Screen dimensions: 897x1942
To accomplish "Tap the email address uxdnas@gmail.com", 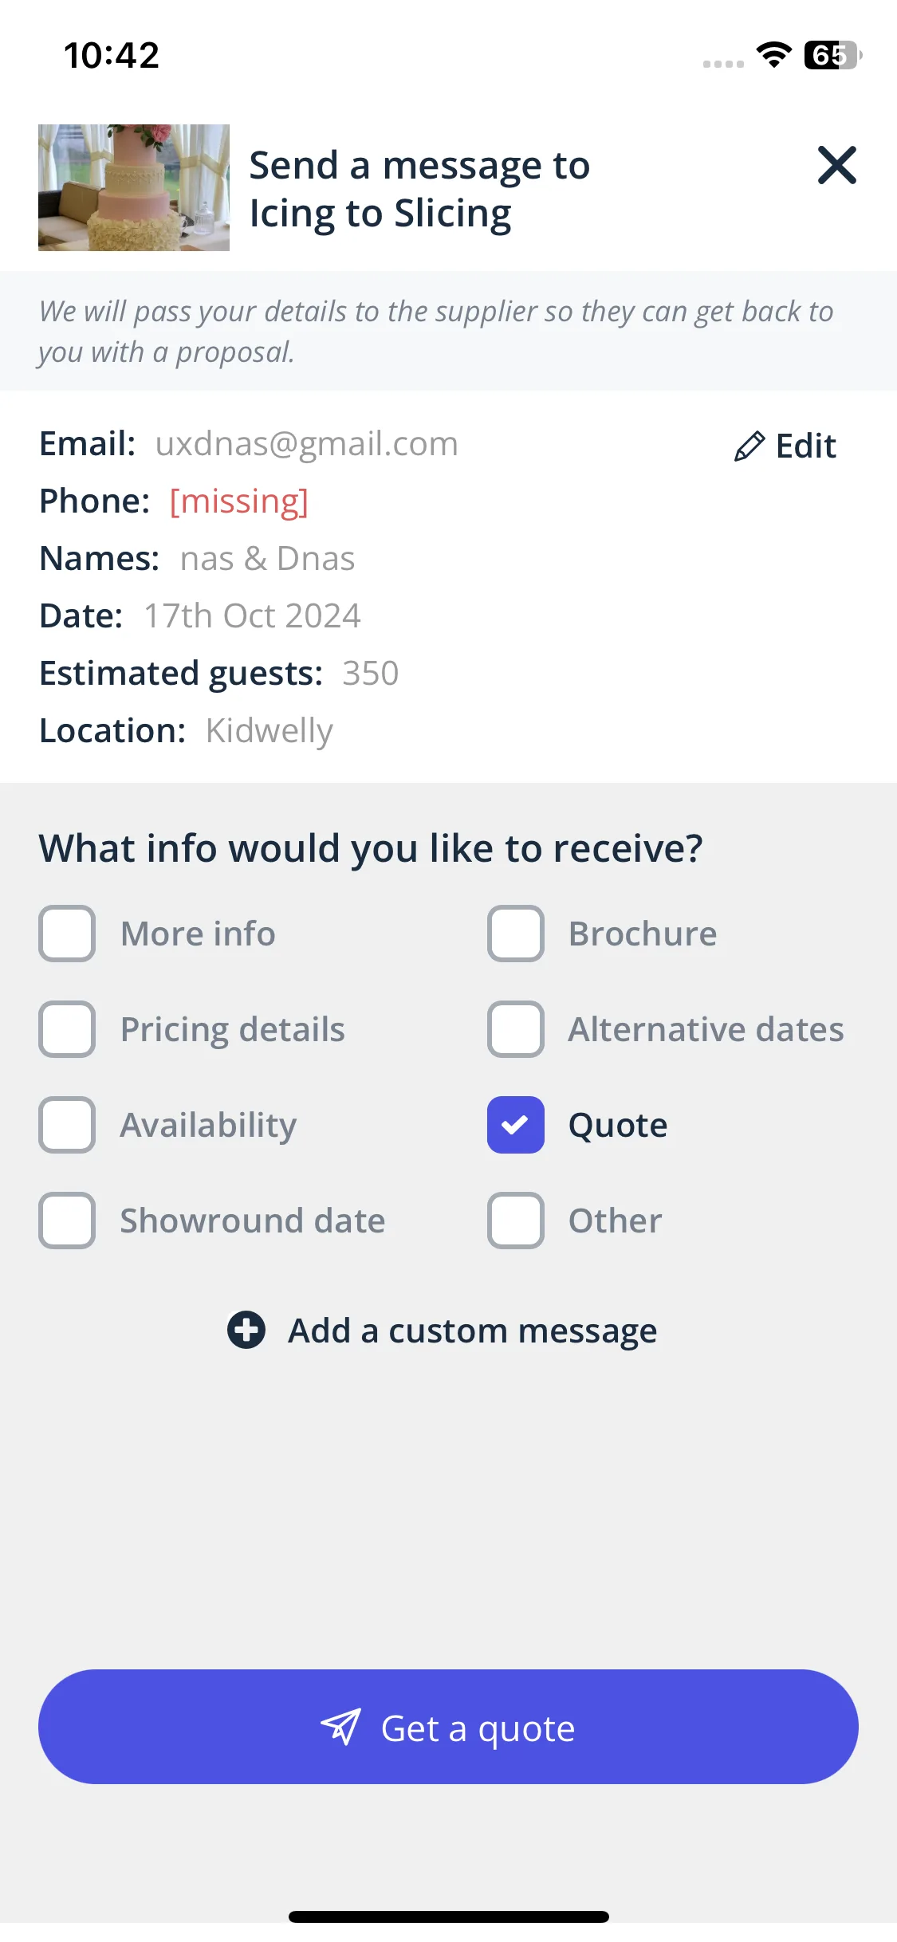I will (x=307, y=444).
